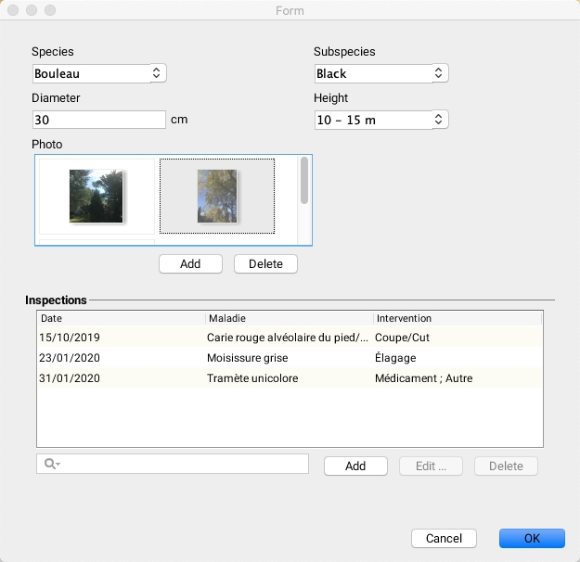The width and height of the screenshot is (580, 562).
Task: Add a new inspection entry
Action: pyautogui.click(x=355, y=466)
